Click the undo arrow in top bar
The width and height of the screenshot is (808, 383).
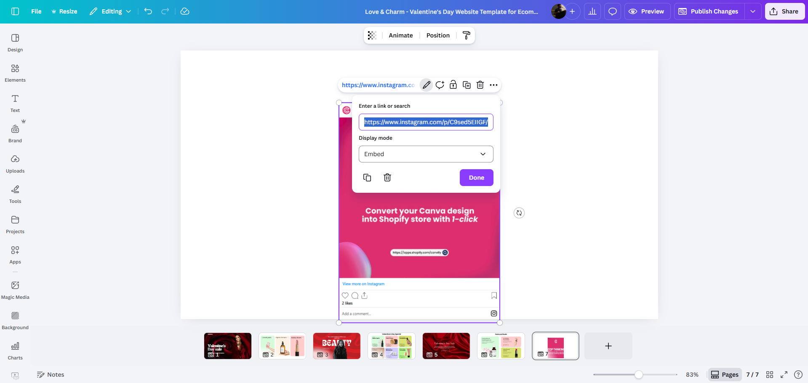[148, 11]
